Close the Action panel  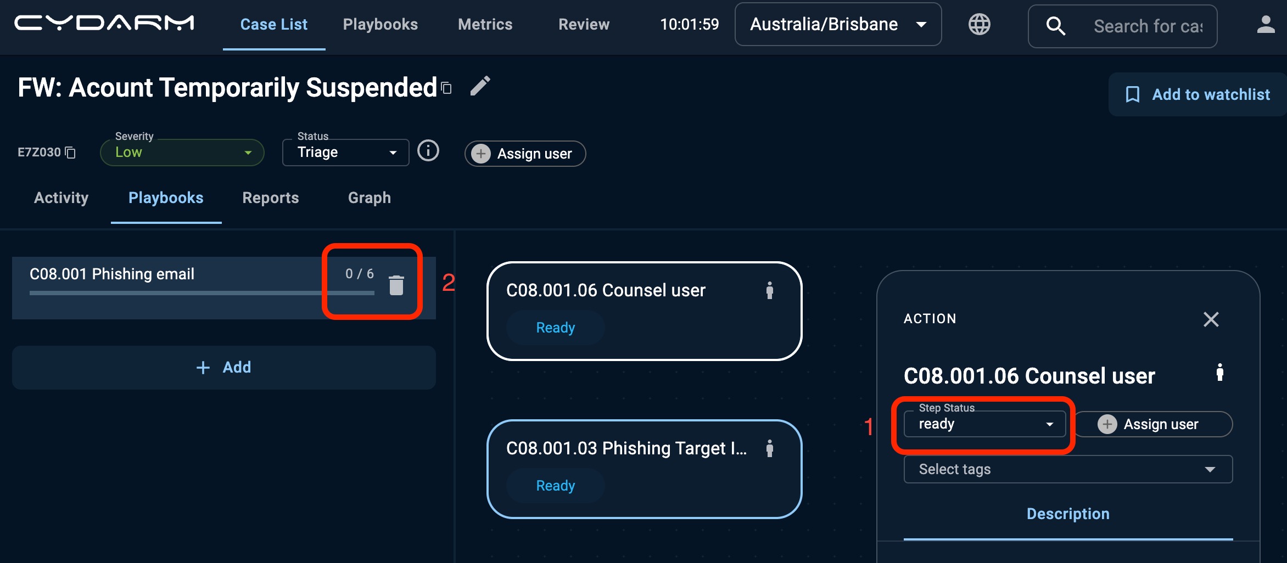(x=1211, y=319)
